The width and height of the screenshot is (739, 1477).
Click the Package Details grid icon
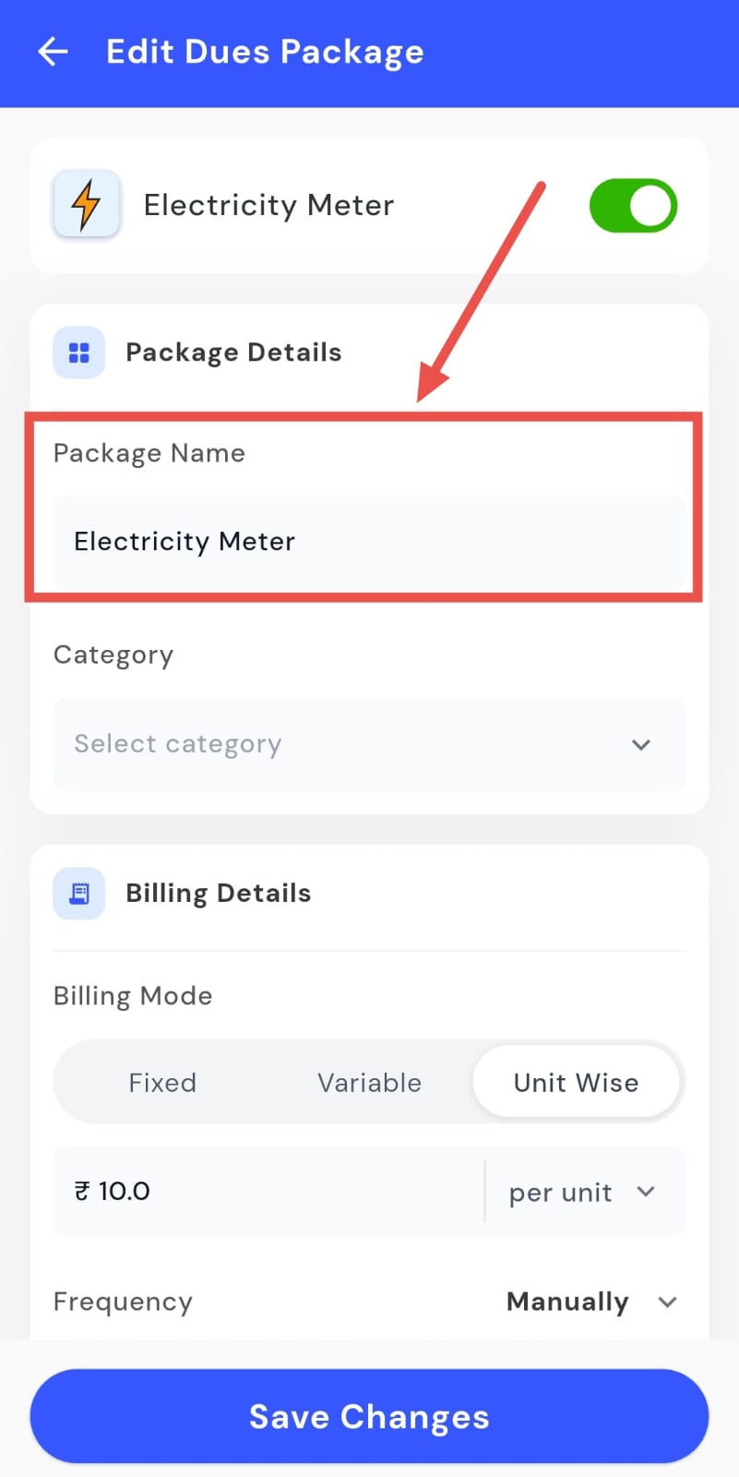point(79,353)
